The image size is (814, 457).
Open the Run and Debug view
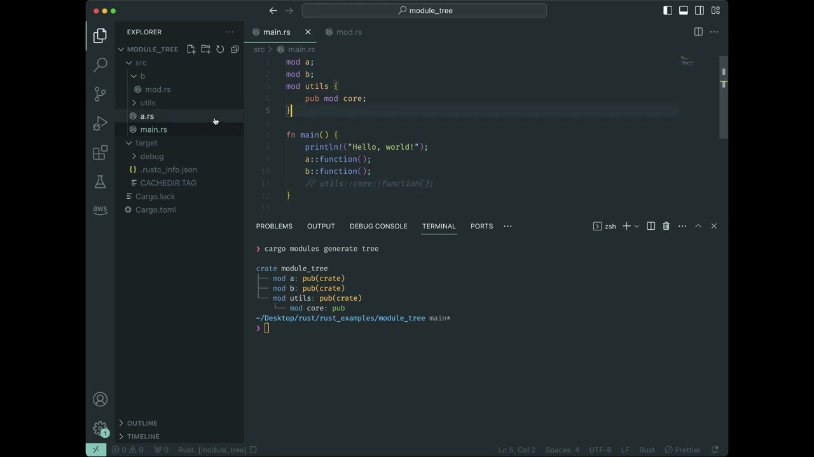(x=100, y=123)
